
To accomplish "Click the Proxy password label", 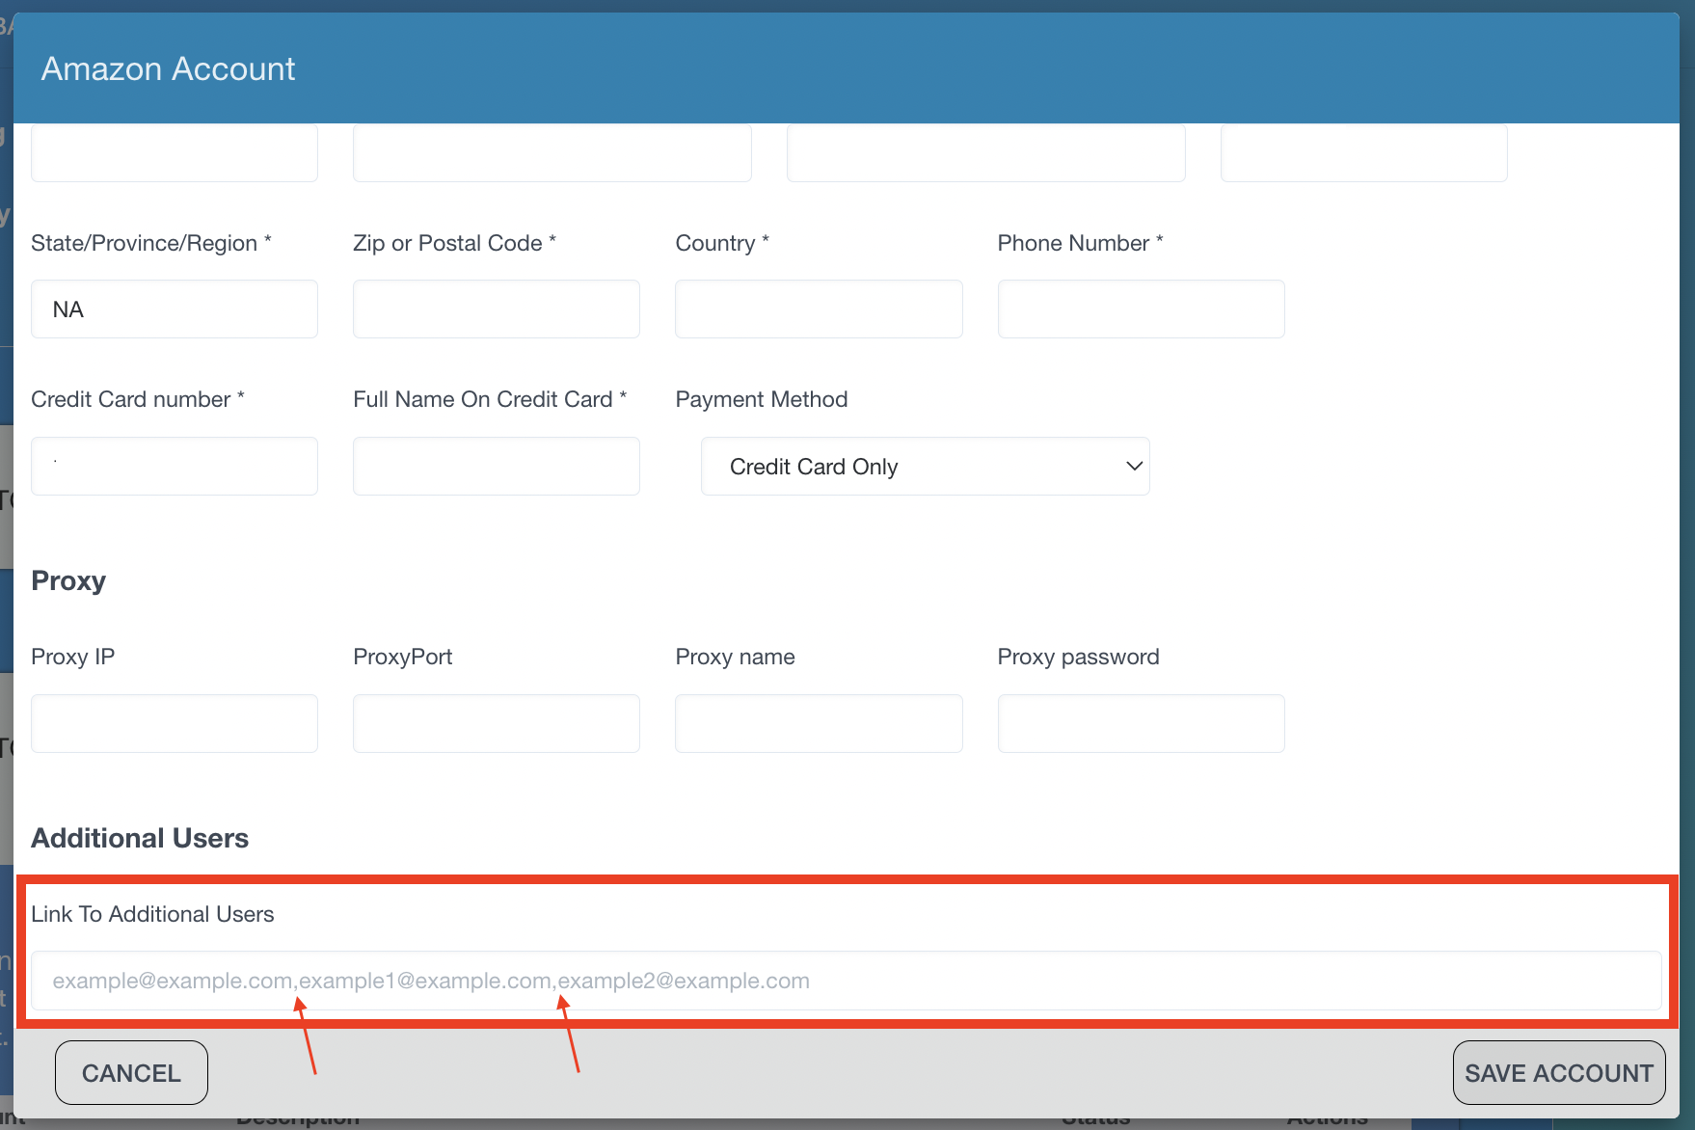I will pyautogui.click(x=1079, y=657).
